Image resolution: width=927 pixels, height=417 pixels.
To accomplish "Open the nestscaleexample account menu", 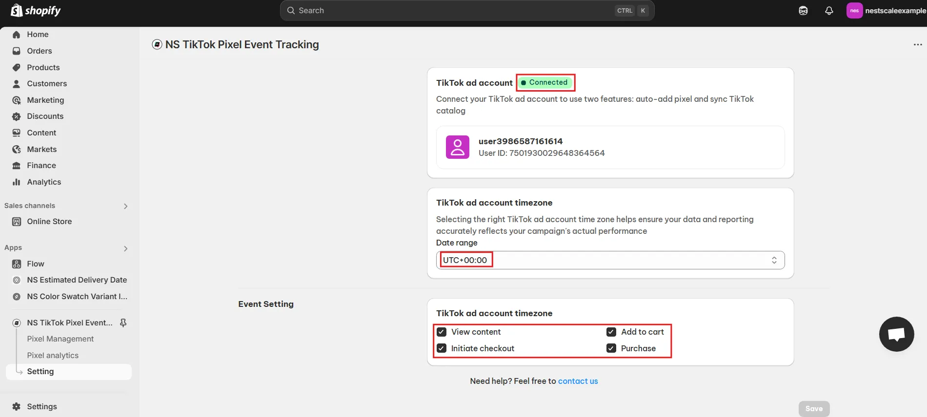I will click(887, 11).
